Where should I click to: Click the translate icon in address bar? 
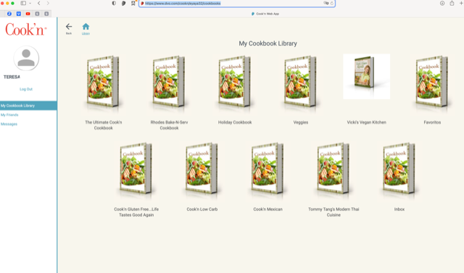coord(326,3)
